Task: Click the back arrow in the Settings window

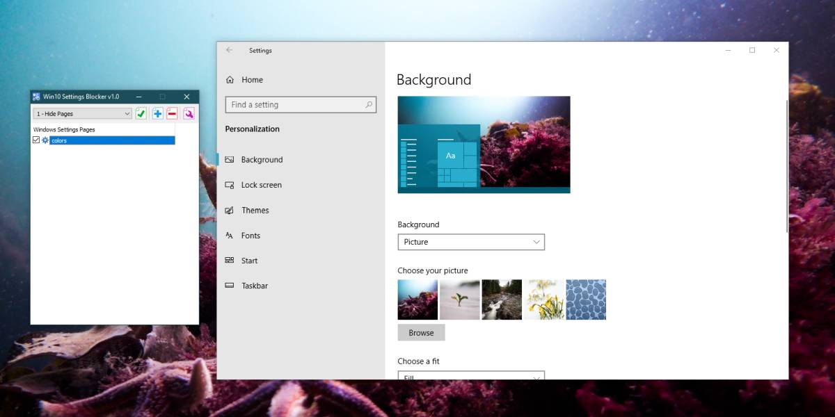Action: (230, 50)
